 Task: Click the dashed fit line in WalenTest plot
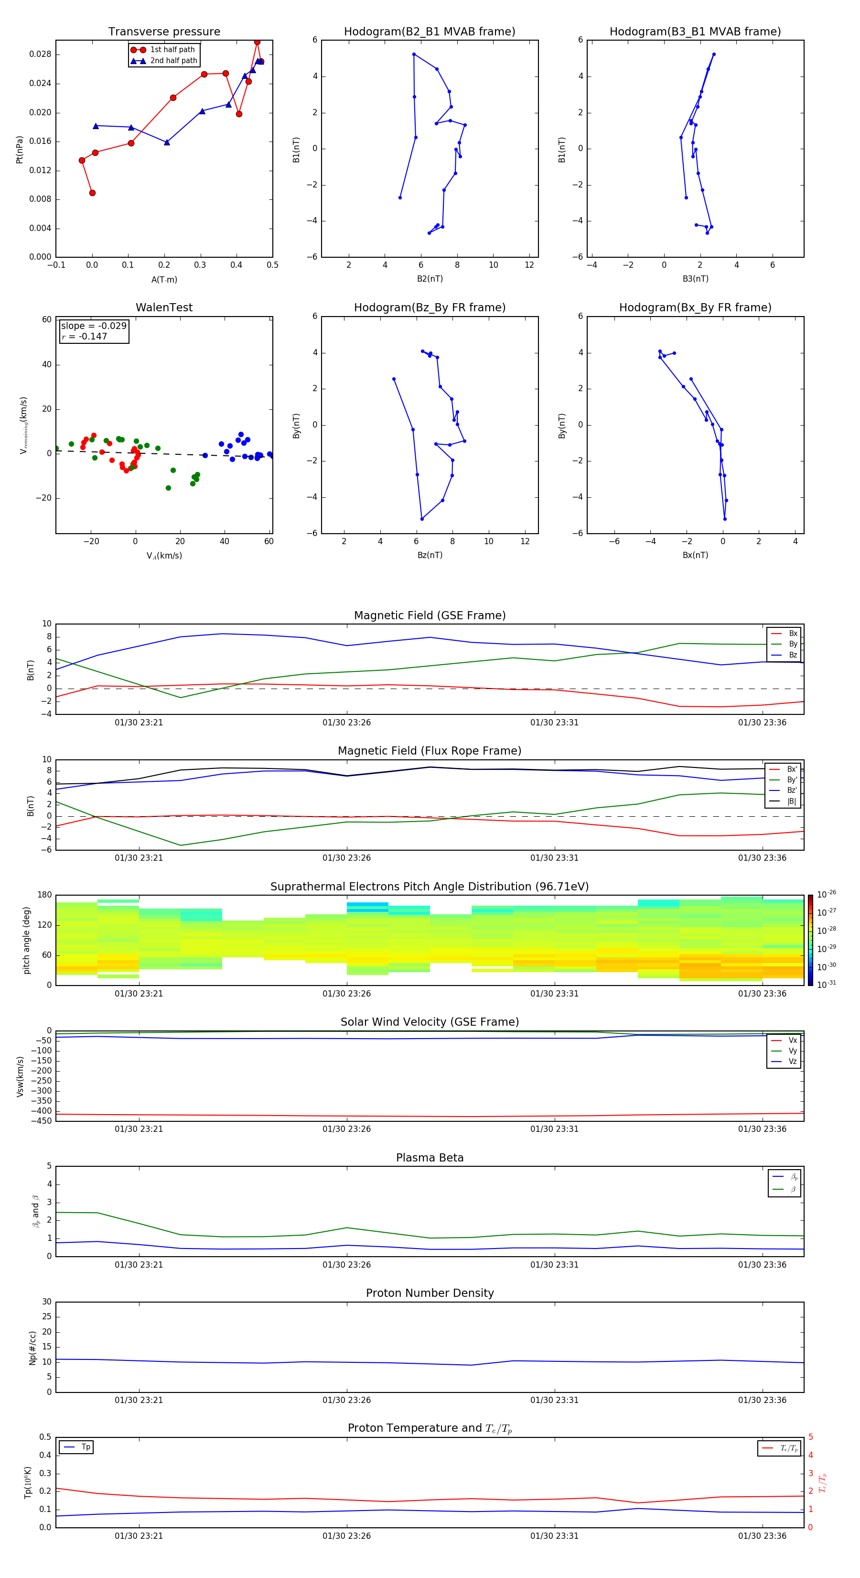164,453
